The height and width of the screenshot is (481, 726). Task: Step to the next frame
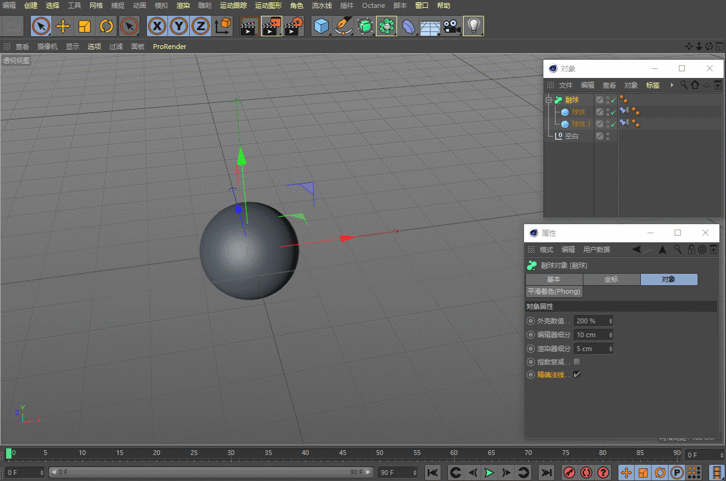click(x=507, y=473)
